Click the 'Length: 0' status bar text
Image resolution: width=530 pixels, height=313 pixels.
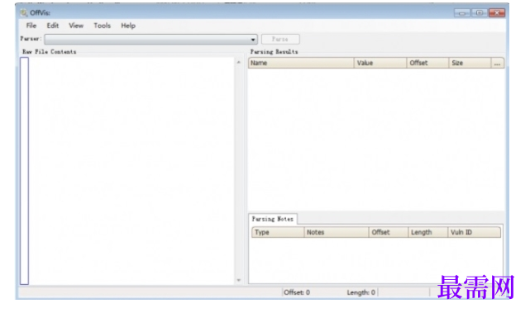[x=361, y=292]
